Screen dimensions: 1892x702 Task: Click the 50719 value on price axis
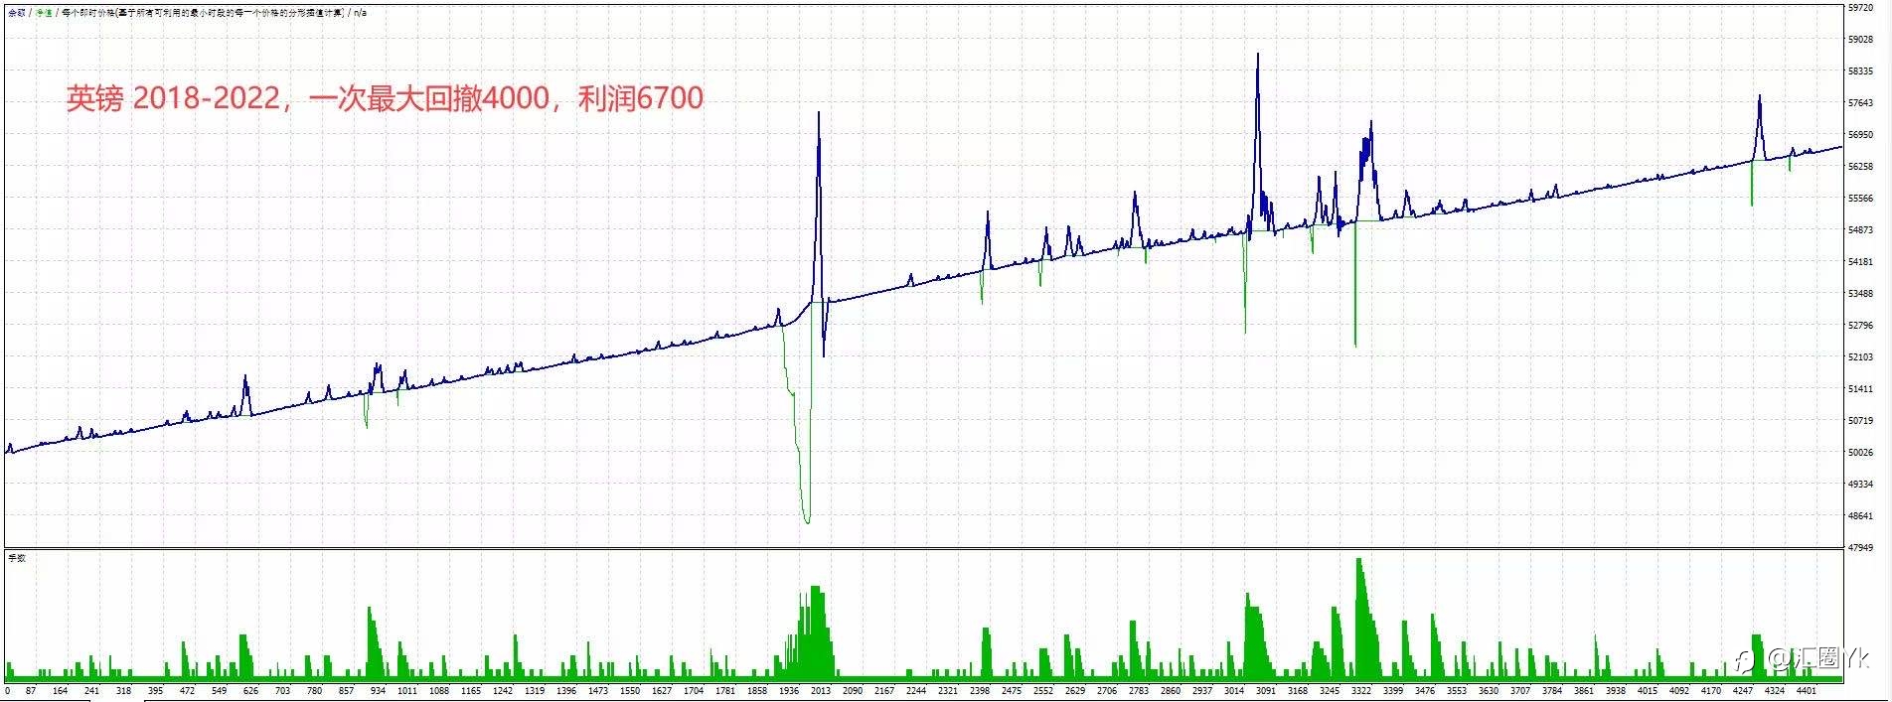pos(1860,421)
